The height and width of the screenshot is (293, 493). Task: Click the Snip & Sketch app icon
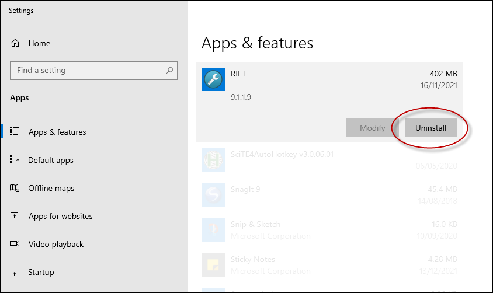[x=213, y=230]
